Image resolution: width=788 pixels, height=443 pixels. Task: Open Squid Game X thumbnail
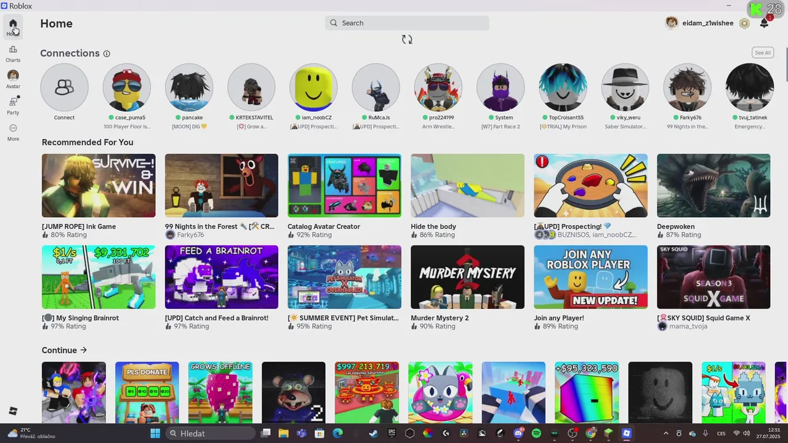click(x=714, y=277)
